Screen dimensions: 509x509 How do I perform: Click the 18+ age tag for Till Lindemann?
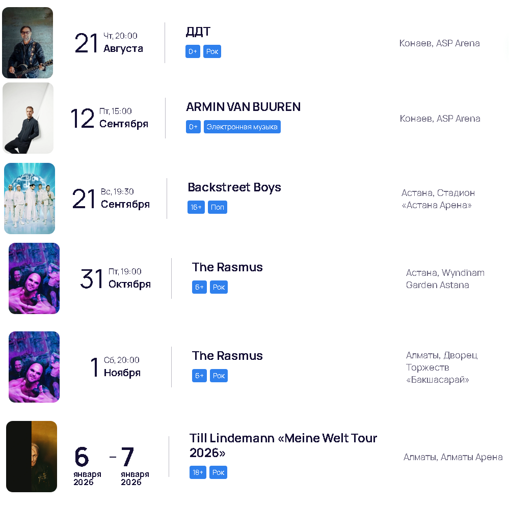tap(198, 472)
